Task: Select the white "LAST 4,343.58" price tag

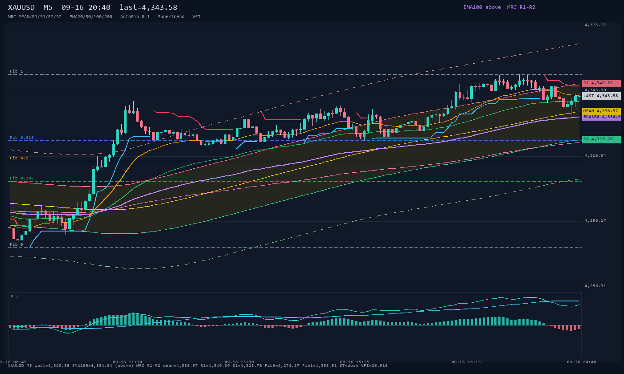Action: point(601,96)
